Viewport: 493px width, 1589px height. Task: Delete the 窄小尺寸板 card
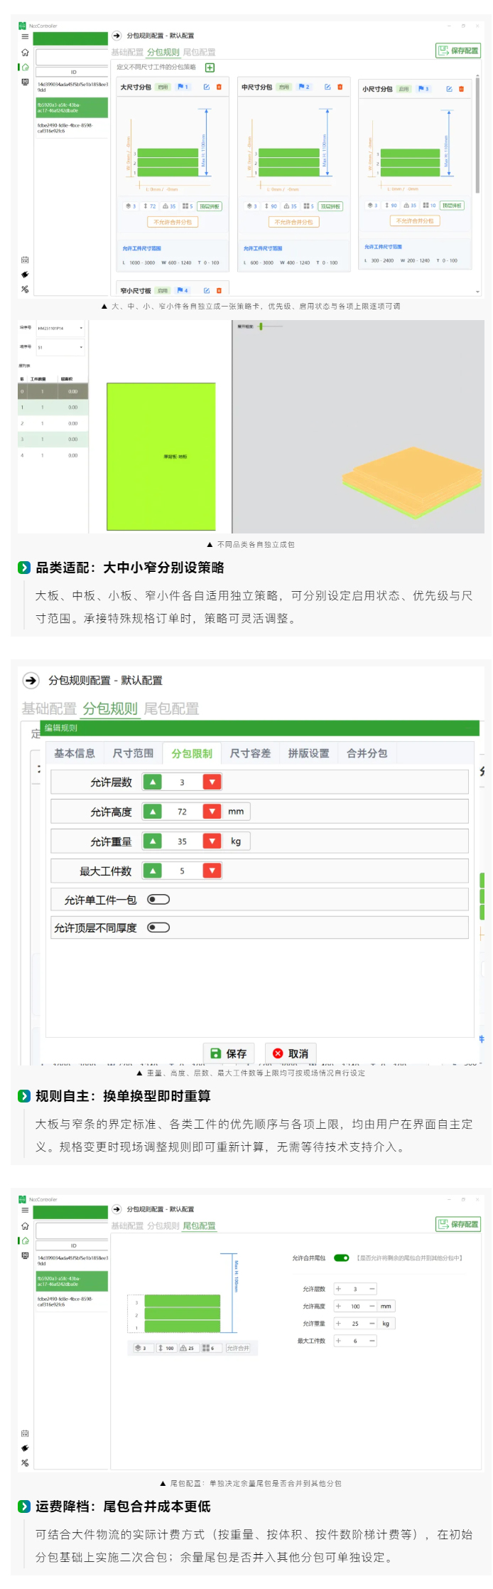pyautogui.click(x=219, y=290)
